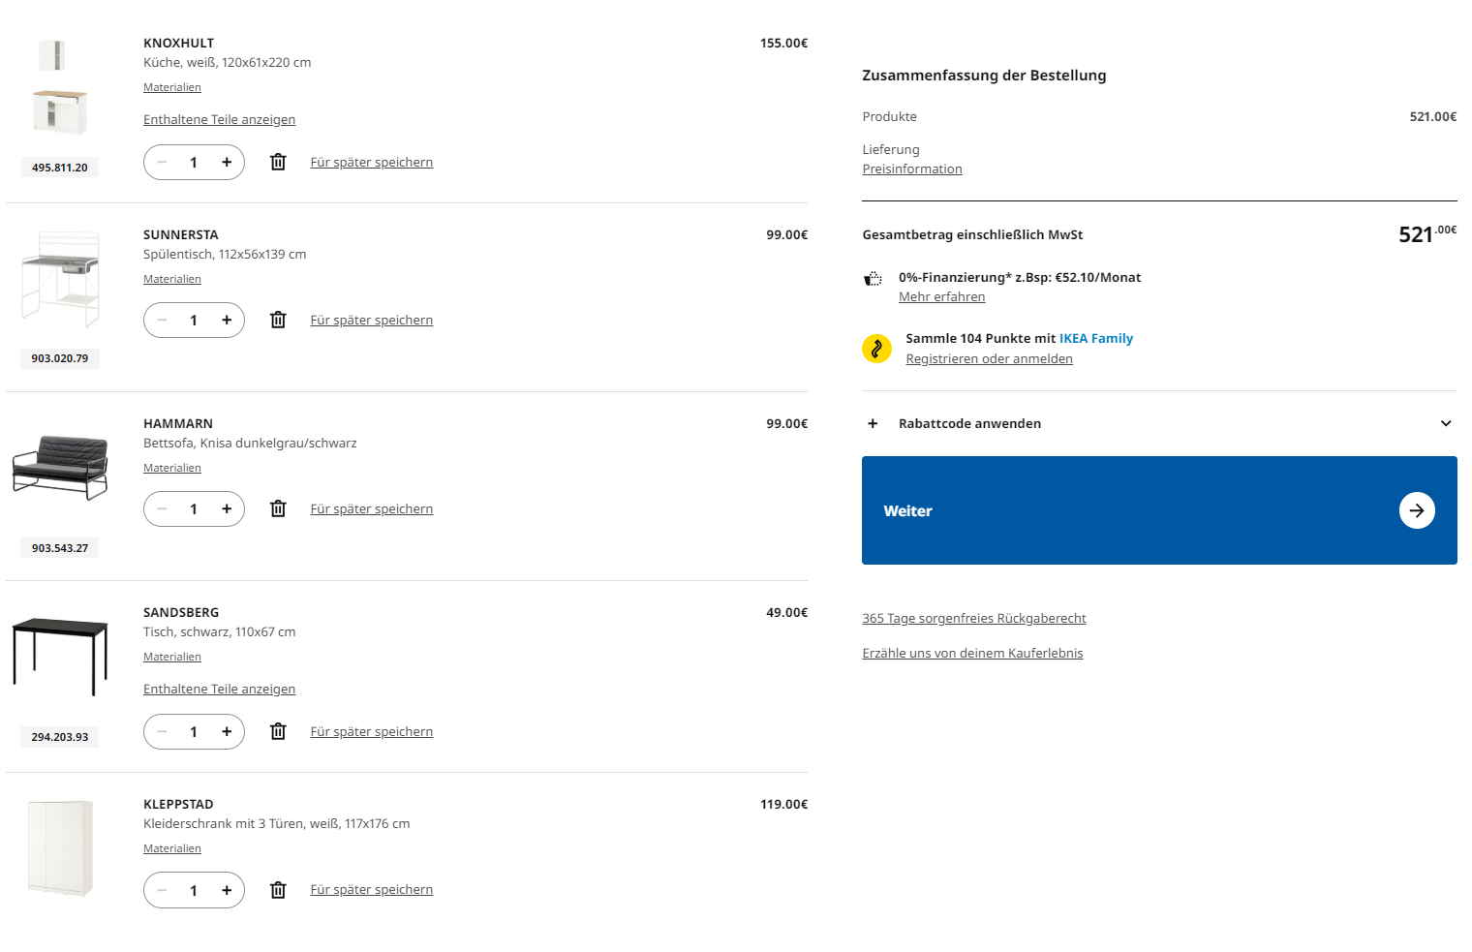Delete the SANDSBERG table item

[x=278, y=731]
